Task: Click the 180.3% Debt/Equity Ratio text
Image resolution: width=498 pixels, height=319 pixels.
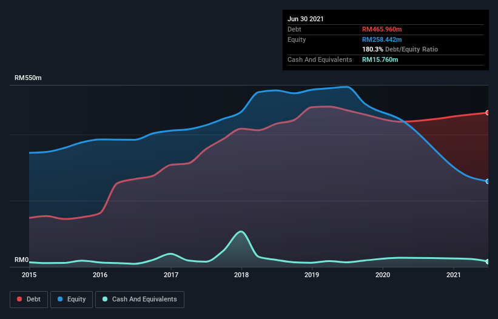Action: click(400, 49)
